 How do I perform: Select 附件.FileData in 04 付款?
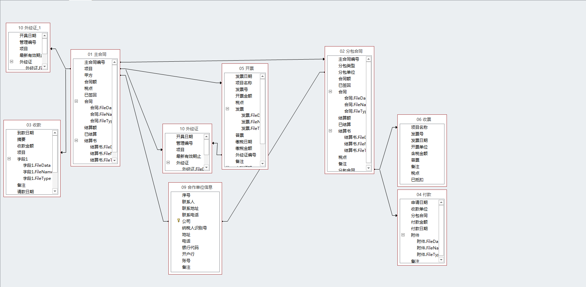coord(427,241)
